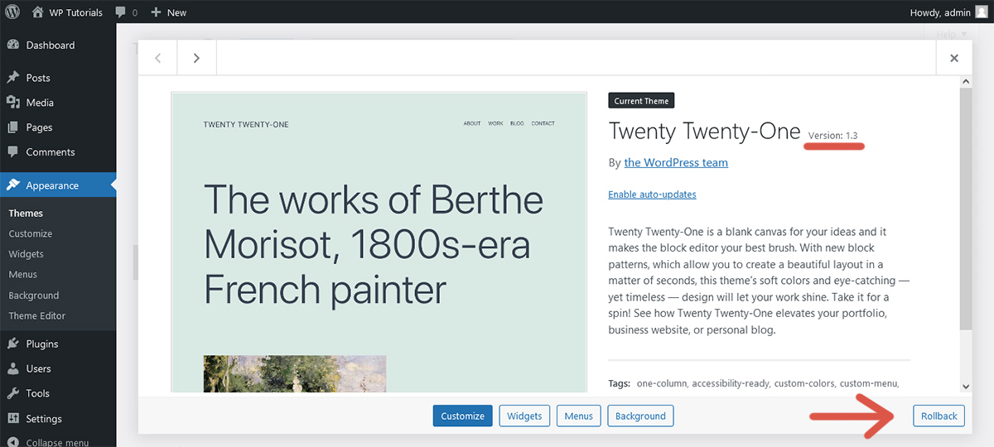Click the Rollback button

click(939, 416)
